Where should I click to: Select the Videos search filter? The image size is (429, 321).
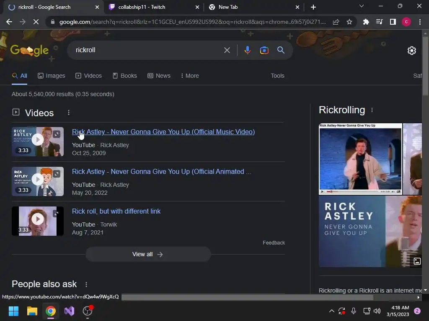click(x=89, y=76)
